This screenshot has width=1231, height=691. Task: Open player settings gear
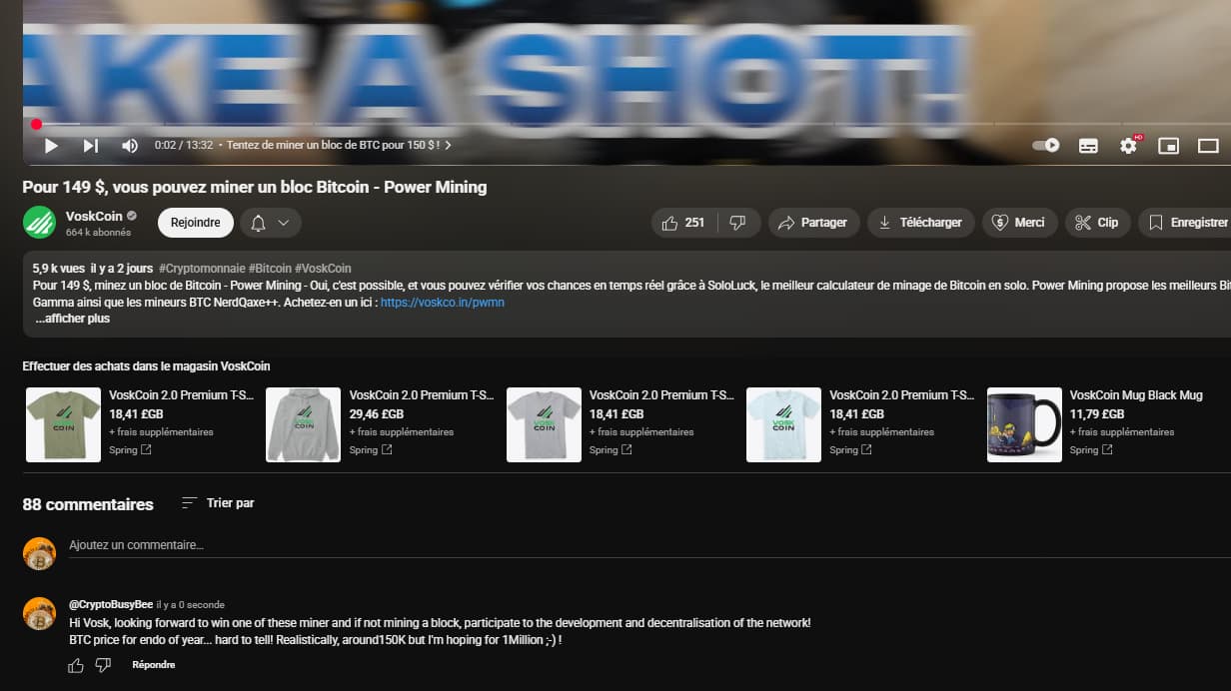click(1129, 146)
